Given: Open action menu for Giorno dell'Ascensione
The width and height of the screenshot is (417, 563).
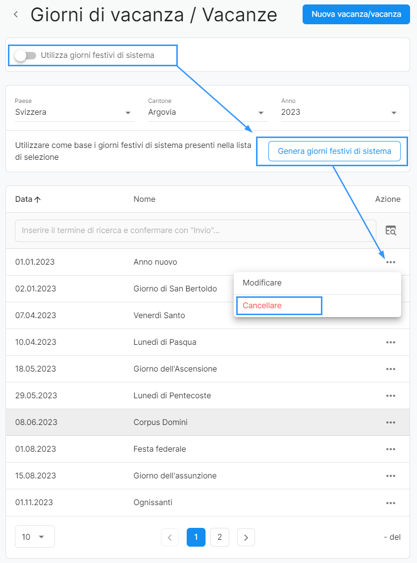Looking at the screenshot, I should 391,369.
